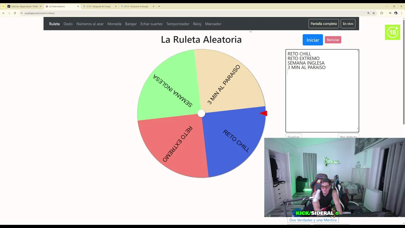Screen dimensions: 405x228
Task: Open site information icon in address bar
Action: (22, 13)
